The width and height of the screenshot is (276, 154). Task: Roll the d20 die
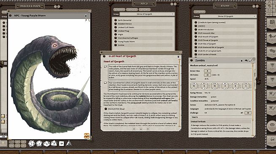[x=32, y=143]
